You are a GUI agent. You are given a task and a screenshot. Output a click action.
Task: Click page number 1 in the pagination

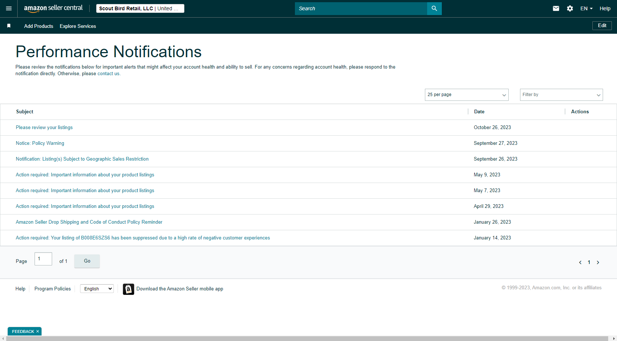point(589,263)
